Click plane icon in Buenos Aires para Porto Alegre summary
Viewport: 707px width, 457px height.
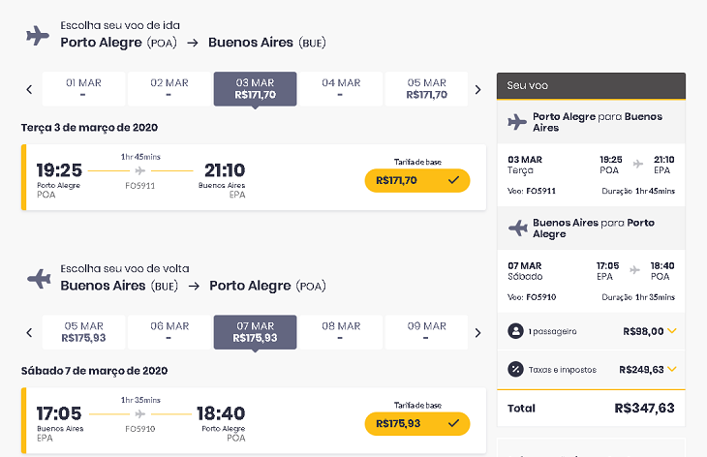point(517,228)
